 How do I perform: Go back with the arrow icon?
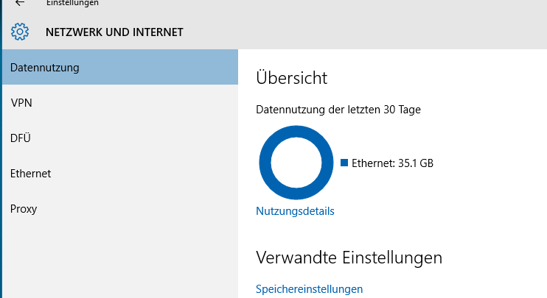[20, 3]
